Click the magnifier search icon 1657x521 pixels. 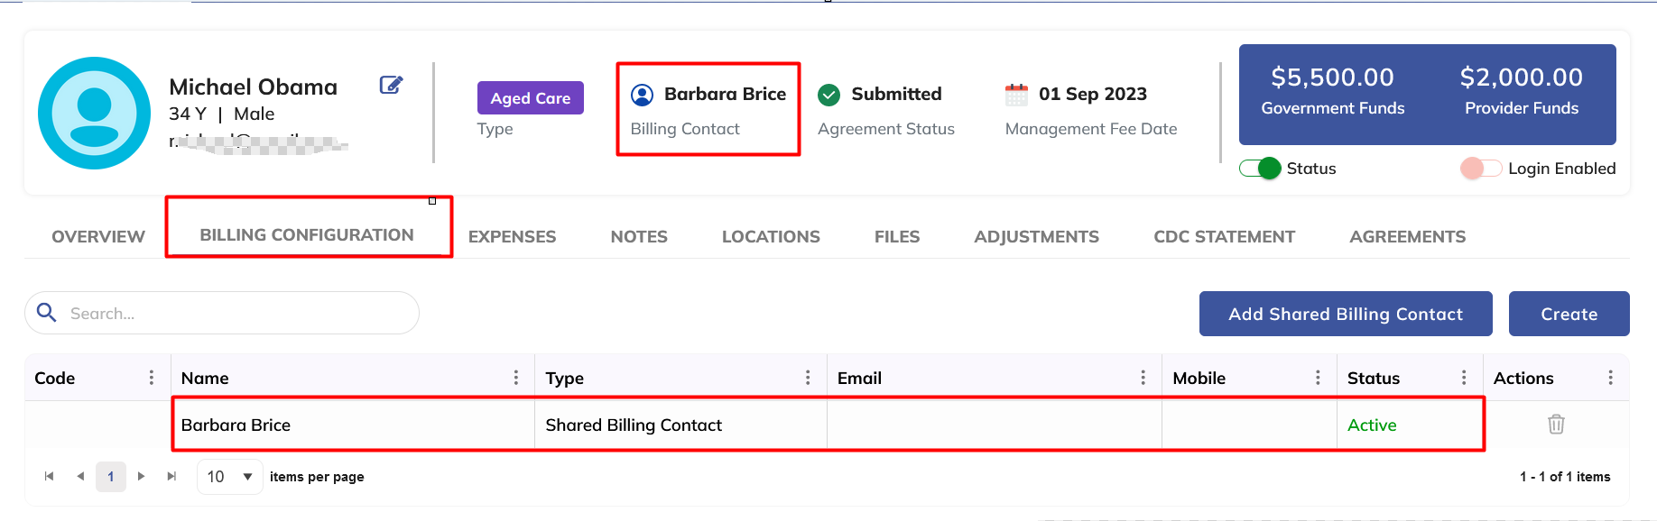click(47, 313)
